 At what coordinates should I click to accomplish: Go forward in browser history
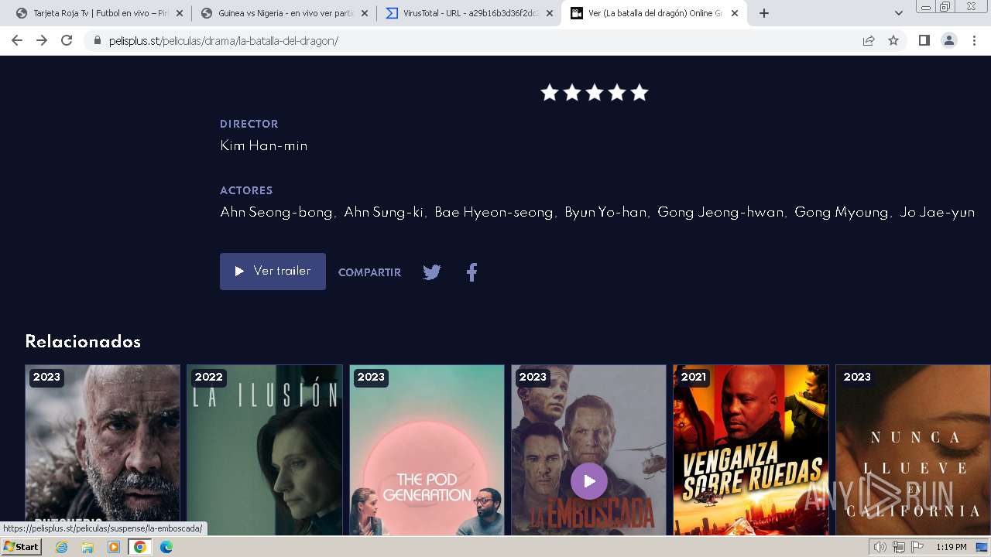click(42, 40)
